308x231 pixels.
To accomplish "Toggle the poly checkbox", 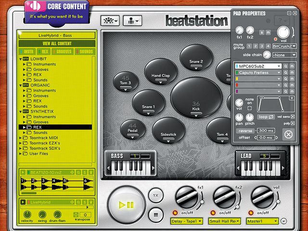I will [293, 123].
